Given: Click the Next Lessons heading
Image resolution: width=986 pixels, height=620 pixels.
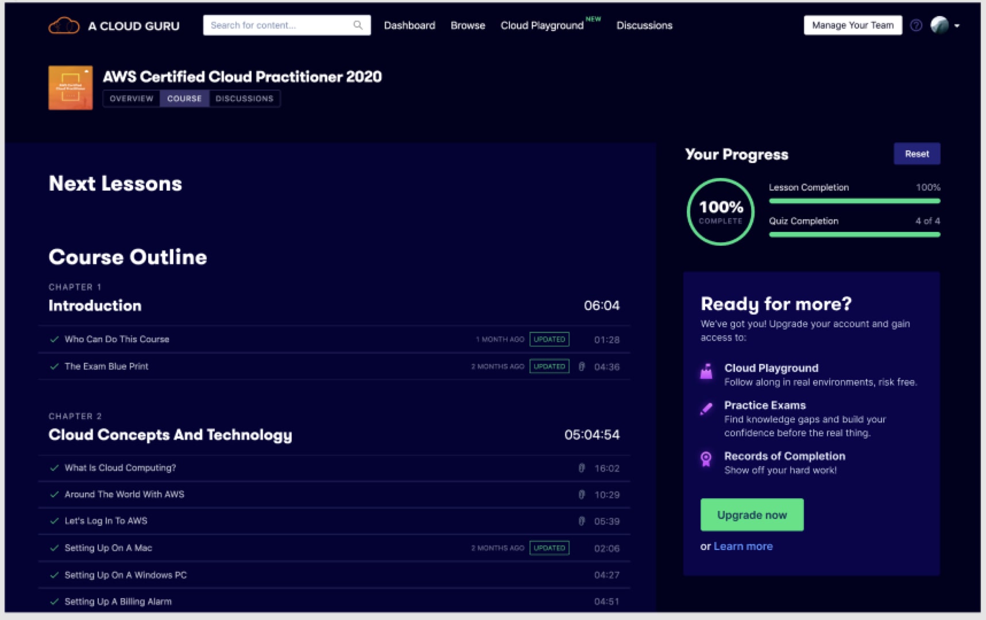Looking at the screenshot, I should coord(115,184).
